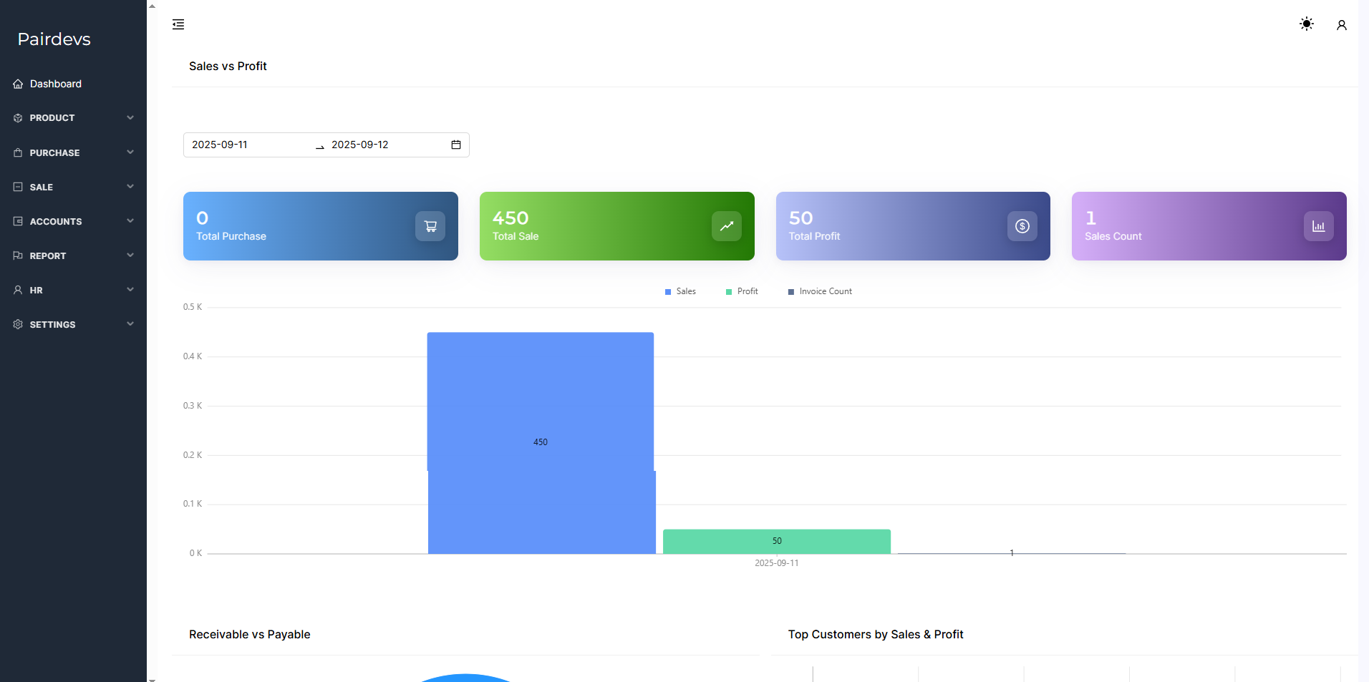Open the SALE sidebar menu
1369x682 pixels.
point(42,187)
